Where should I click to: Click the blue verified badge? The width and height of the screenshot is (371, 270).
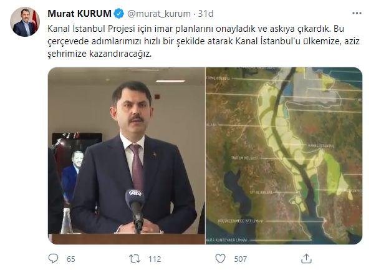point(118,14)
